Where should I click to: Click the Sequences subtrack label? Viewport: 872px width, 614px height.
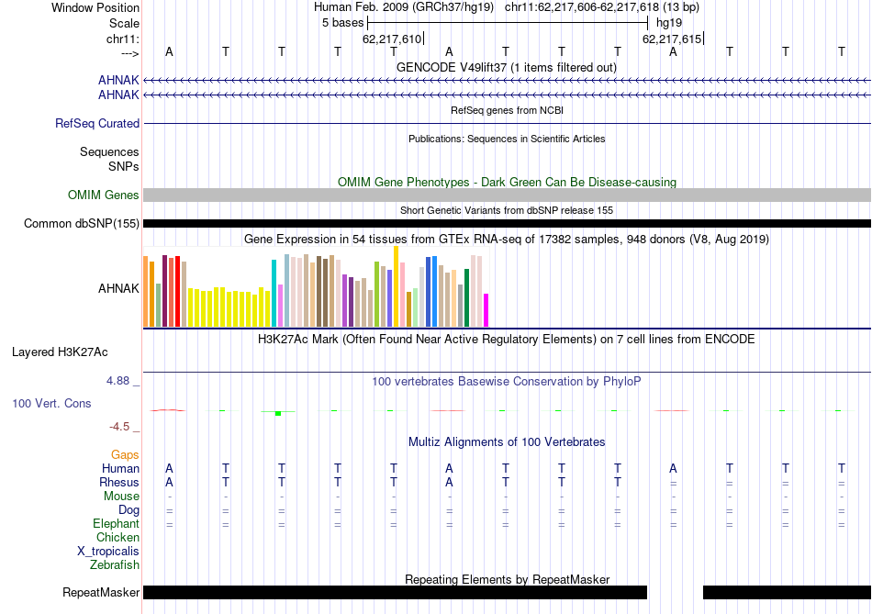[109, 151]
